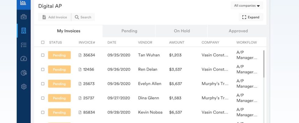
Task: Click the document icon beside invoice 35634
Action: (80, 55)
